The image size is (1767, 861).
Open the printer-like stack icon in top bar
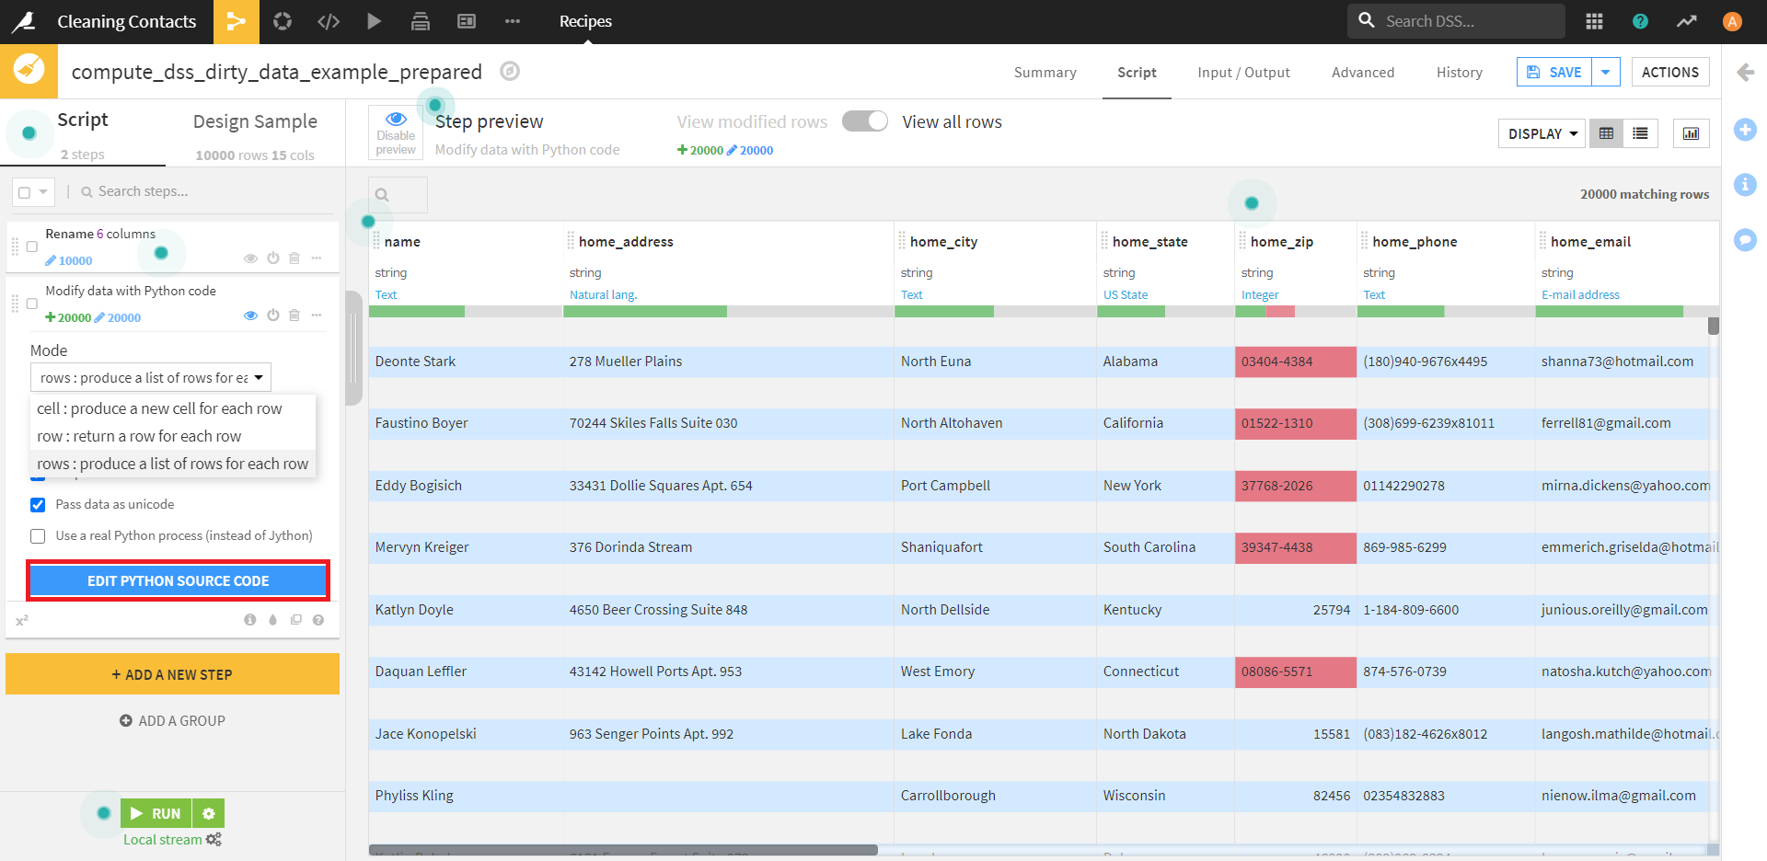421,21
